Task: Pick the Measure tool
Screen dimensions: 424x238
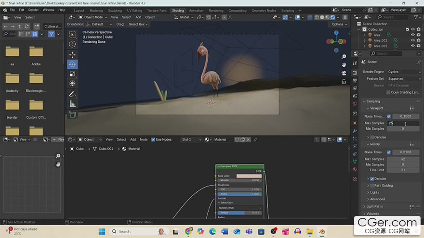Action: tap(72, 104)
